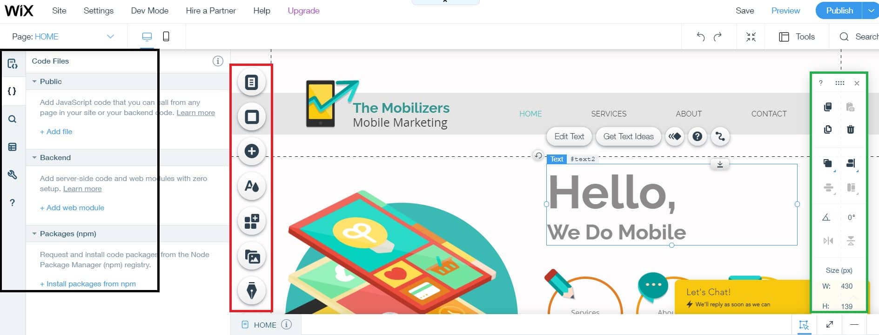Open the Settings menu
The width and height of the screenshot is (879, 335).
point(98,11)
